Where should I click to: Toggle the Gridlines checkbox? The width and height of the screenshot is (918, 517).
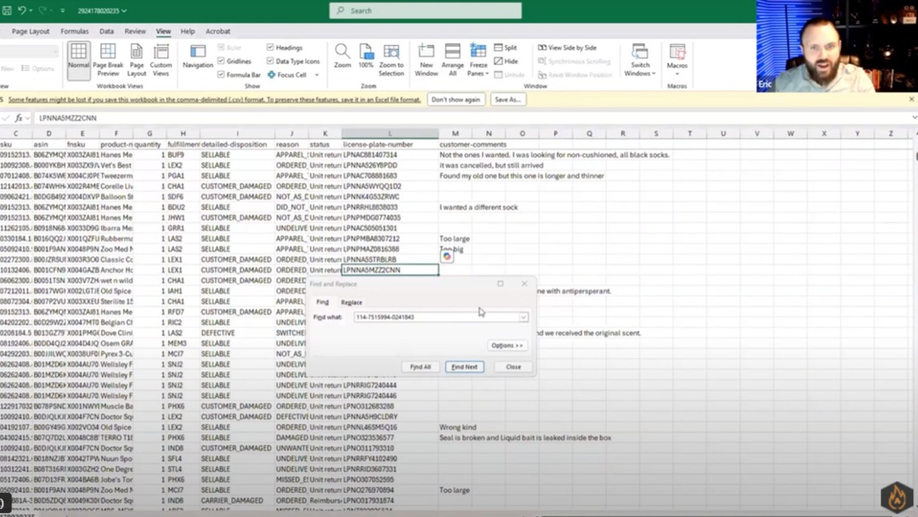tap(221, 61)
